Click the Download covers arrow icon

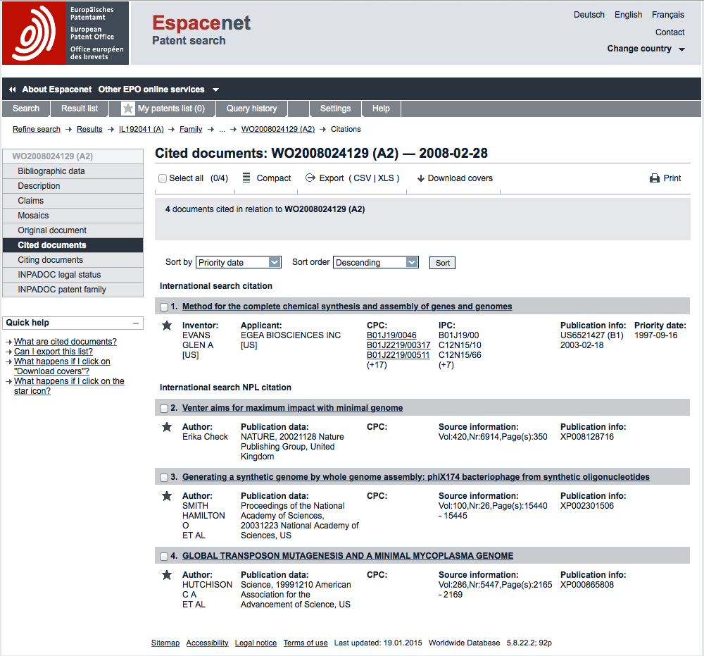pos(421,178)
